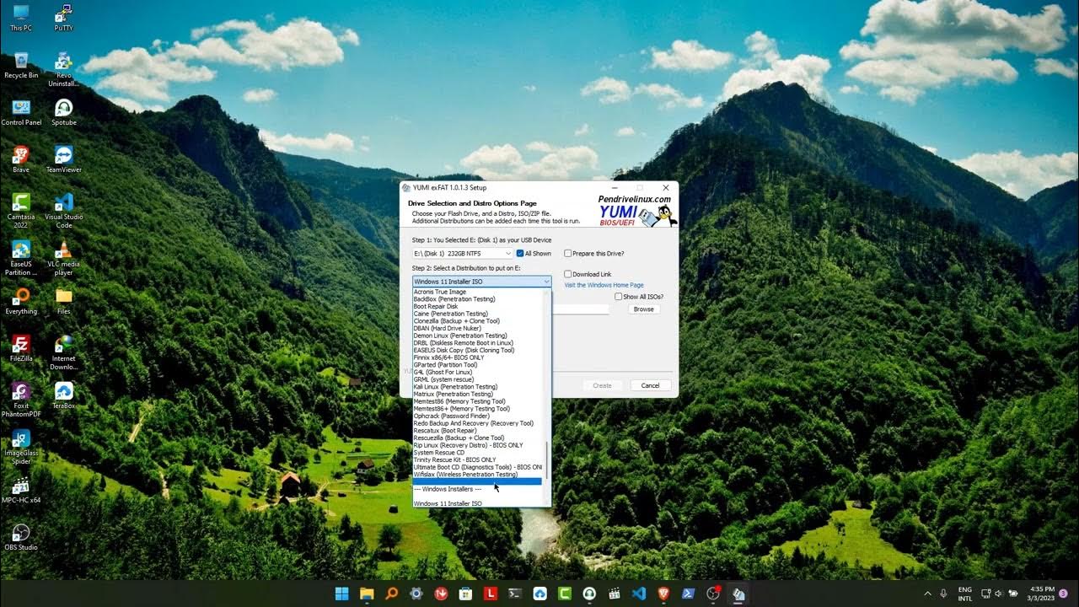Click the distribution list scrollbar thumb
1079x607 pixels.
[547, 461]
